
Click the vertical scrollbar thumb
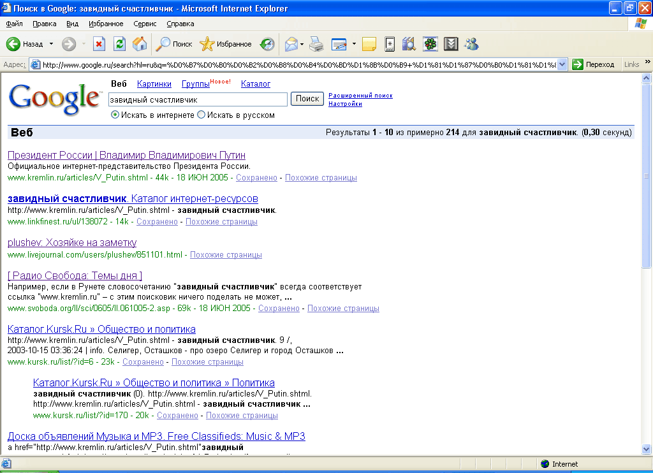(x=647, y=175)
